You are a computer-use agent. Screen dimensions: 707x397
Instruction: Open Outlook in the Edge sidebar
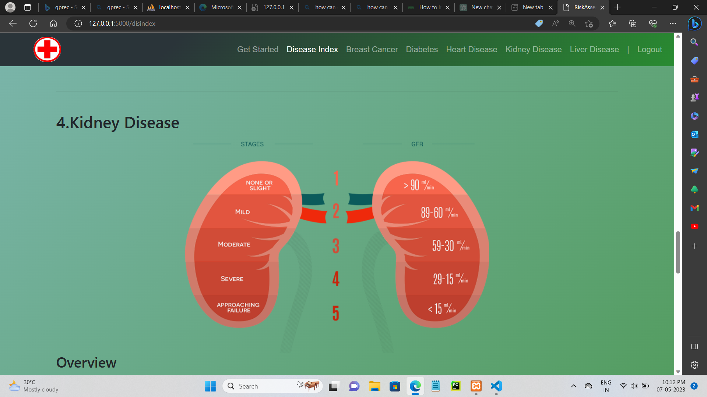pos(694,134)
